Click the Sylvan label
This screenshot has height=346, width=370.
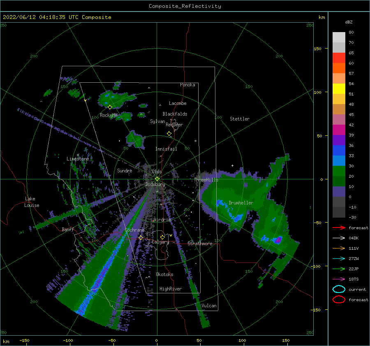(x=157, y=121)
